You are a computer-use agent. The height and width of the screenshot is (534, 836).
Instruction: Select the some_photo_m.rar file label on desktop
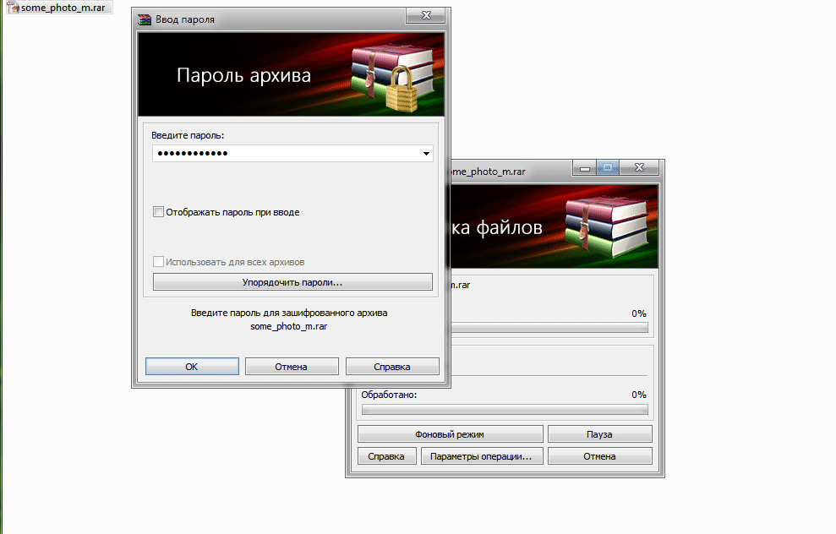63,8
